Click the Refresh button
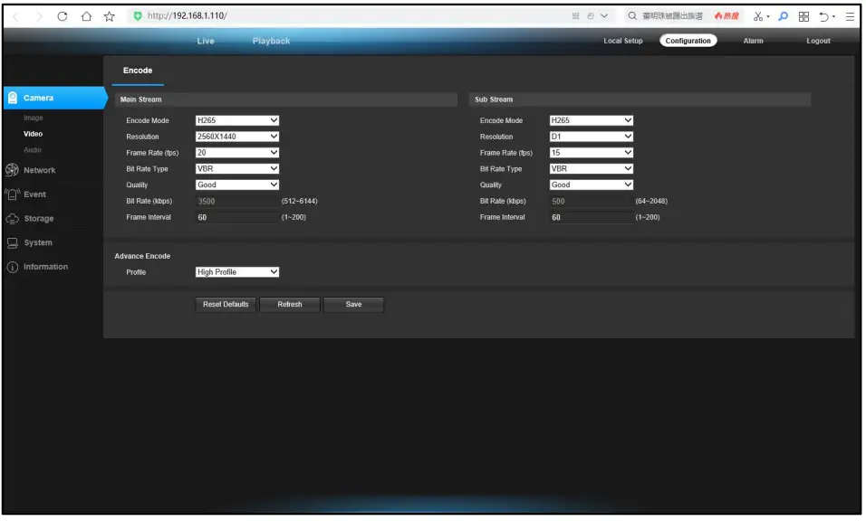Screen dimensions: 866x521 (x=289, y=304)
